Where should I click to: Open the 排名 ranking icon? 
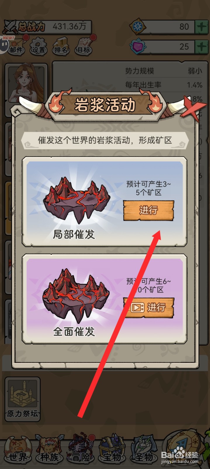(61, 46)
